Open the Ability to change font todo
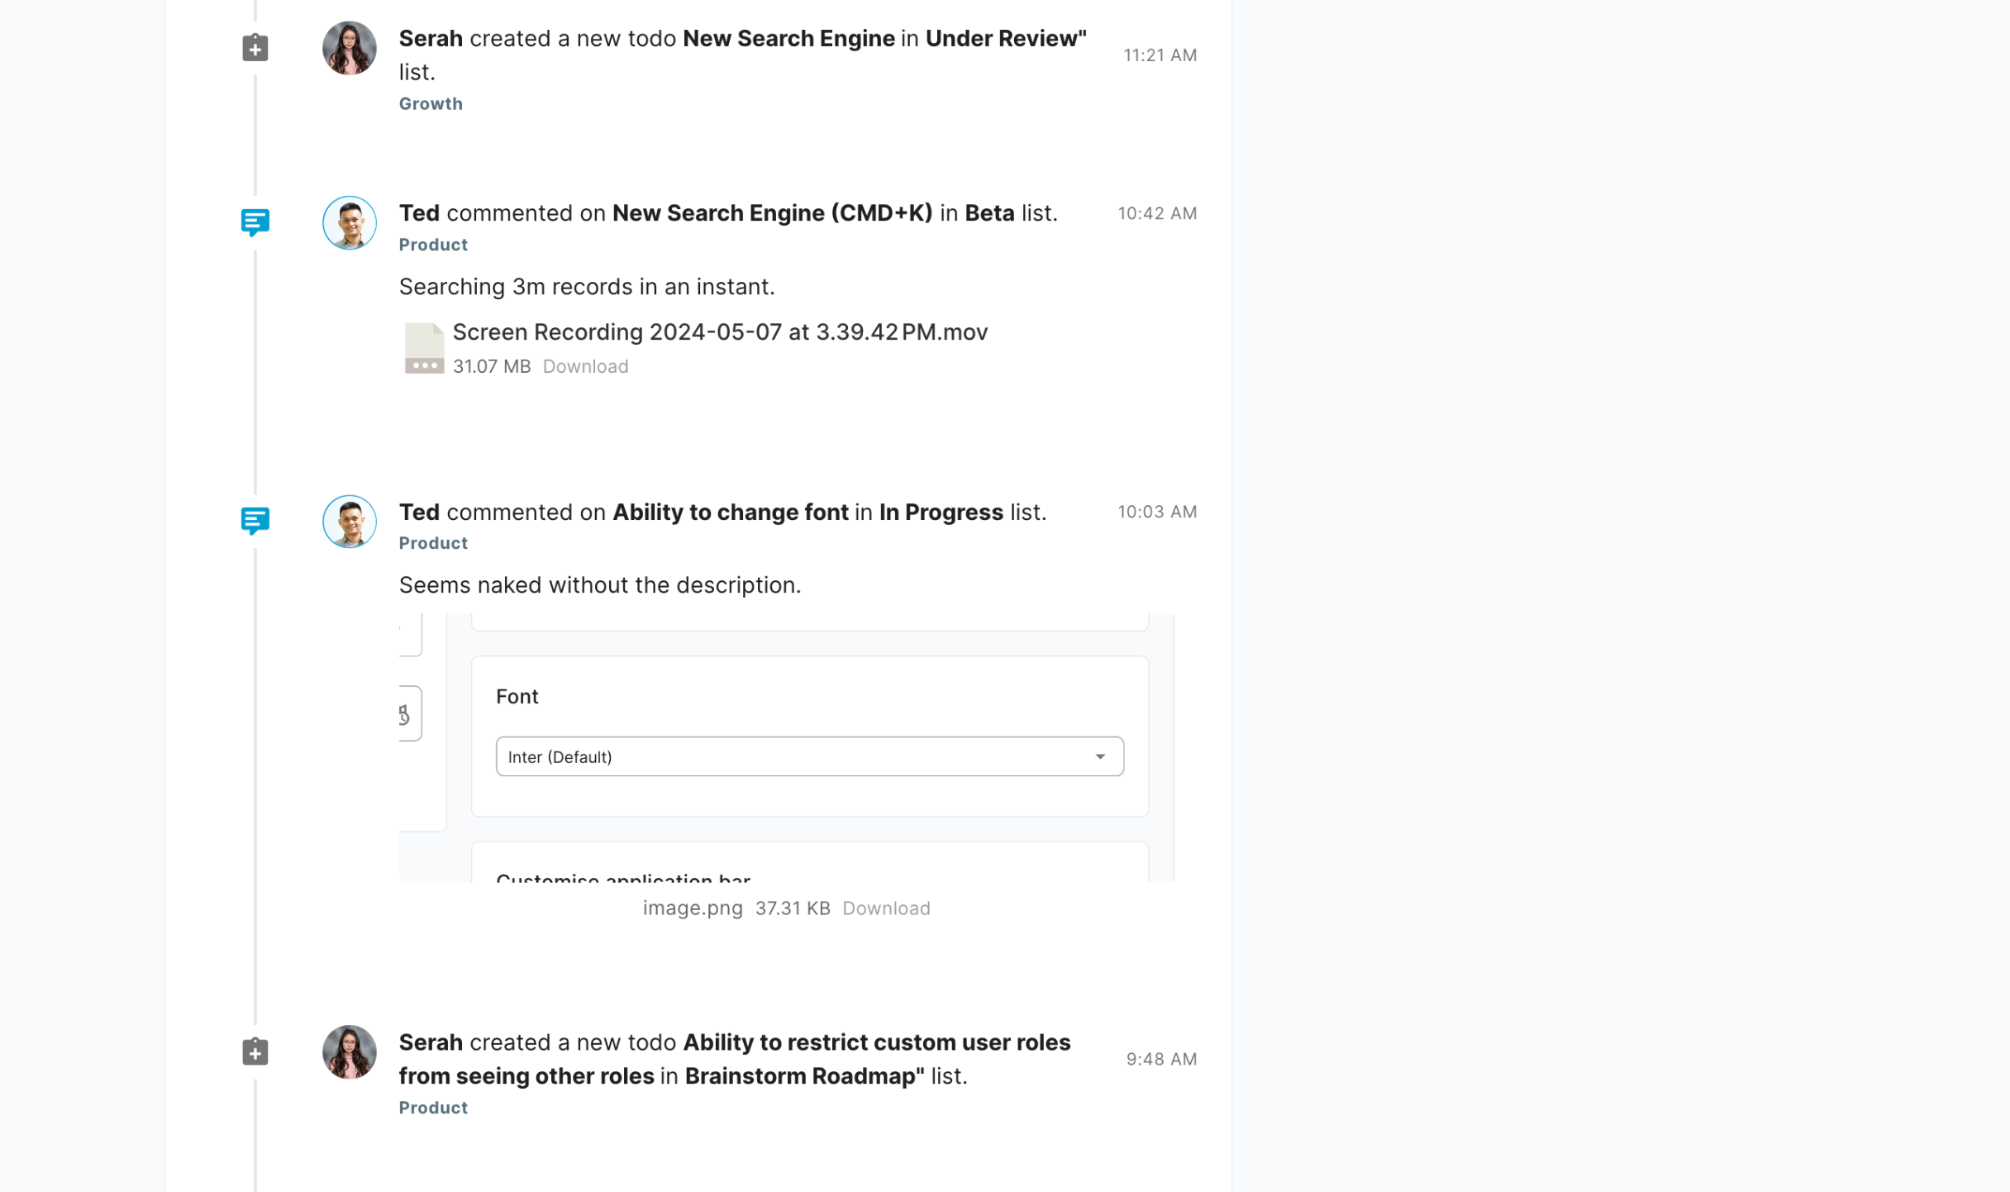 coord(730,513)
